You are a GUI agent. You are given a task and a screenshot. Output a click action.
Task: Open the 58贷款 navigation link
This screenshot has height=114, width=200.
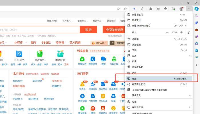pyautogui.click(x=46, y=42)
